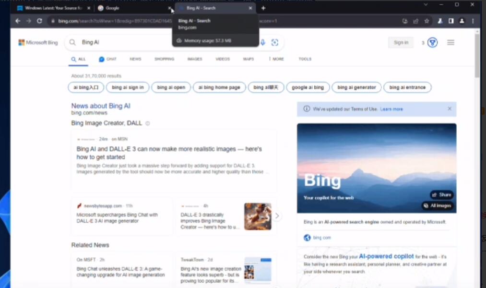Switch to the Windows Latest tab
486x288 pixels.
(x=53, y=8)
